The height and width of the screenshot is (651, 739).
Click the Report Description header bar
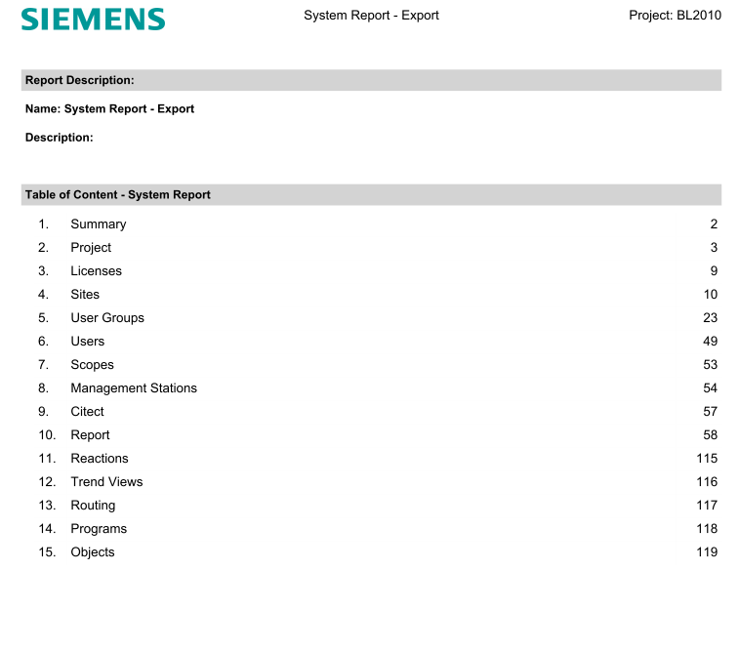[x=371, y=80]
